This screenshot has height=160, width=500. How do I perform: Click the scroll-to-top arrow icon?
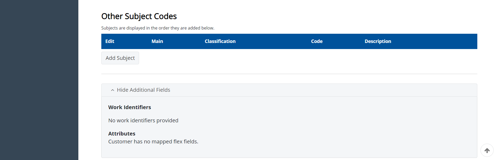point(487,151)
